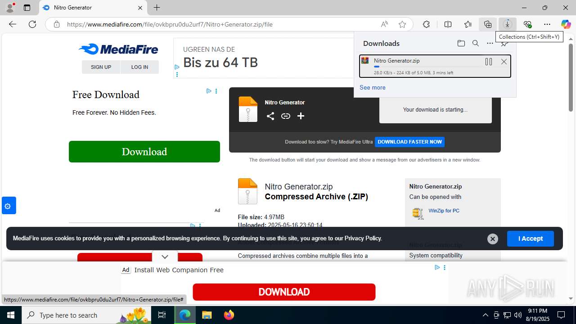Add the file with the plus icon
The height and width of the screenshot is (324, 576).
point(301,116)
